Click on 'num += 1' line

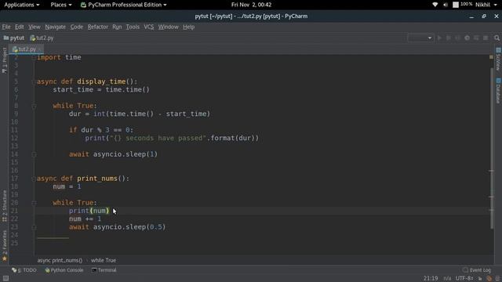coord(85,219)
